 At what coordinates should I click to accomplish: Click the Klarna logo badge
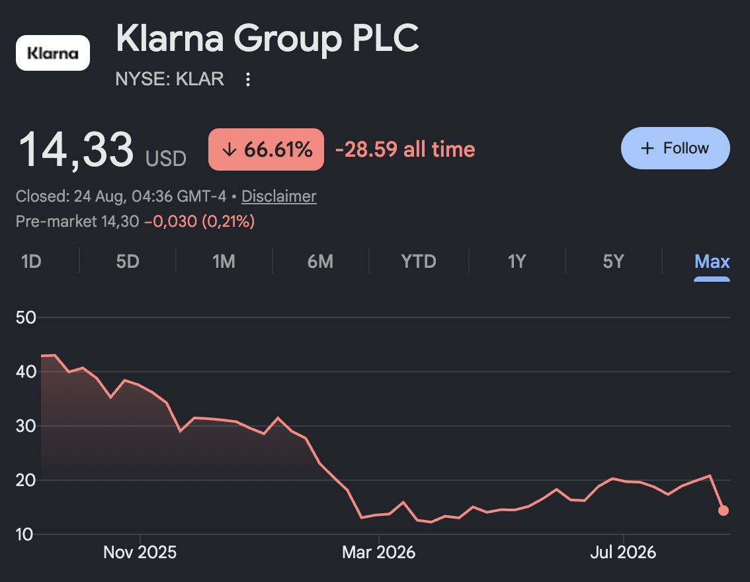[53, 53]
